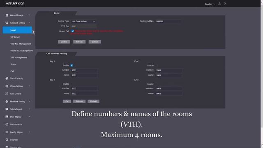Viewport: 263px width, 148px height.
Task: Expand the Config Mgmt chevron
Action: 29,132
